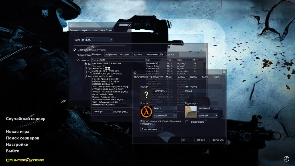Switch to the 'Клавиатура' settings tab
295x166 pixels.
point(157,77)
